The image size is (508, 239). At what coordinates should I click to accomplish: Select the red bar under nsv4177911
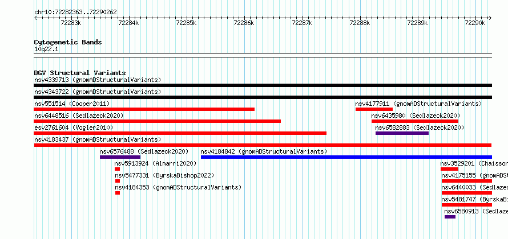374,109
